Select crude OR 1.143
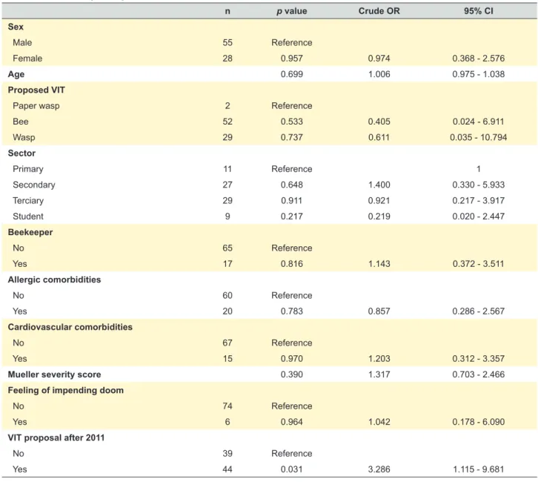 [x=379, y=264]
